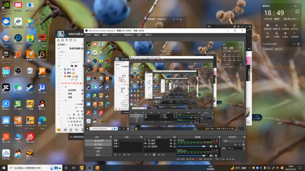This screenshot has width=305, height=171.
Task: Move the selected scene down in the list
Action: pyautogui.click(x=128, y=155)
